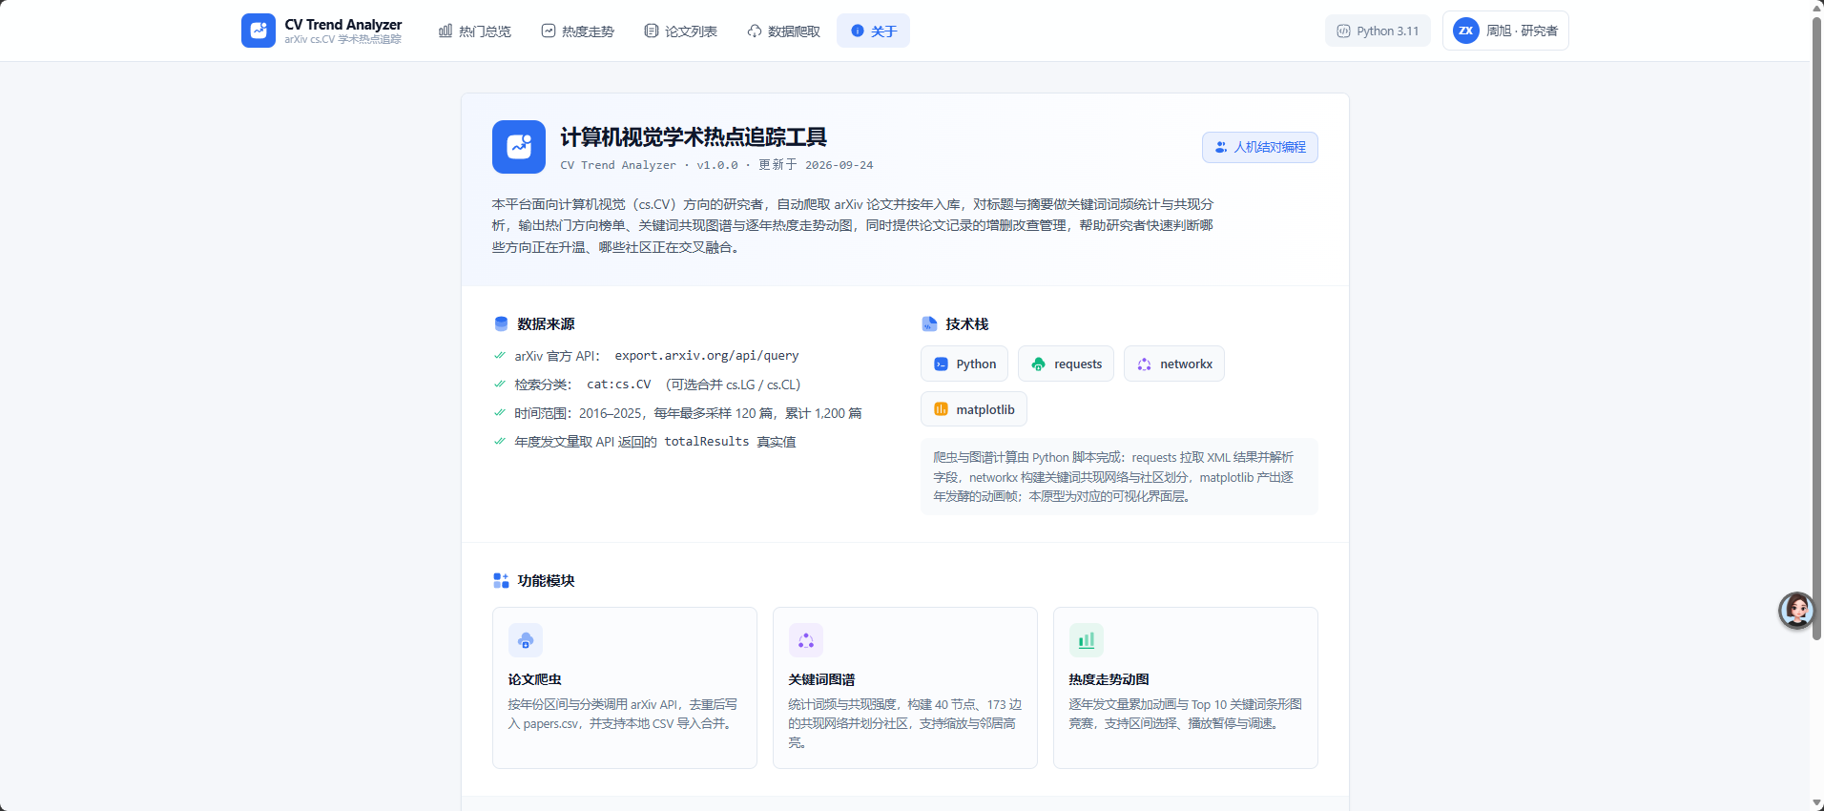Click the page title 计算机视觉学术热点追踪工具
Image resolution: width=1824 pixels, height=811 pixels.
tap(694, 137)
